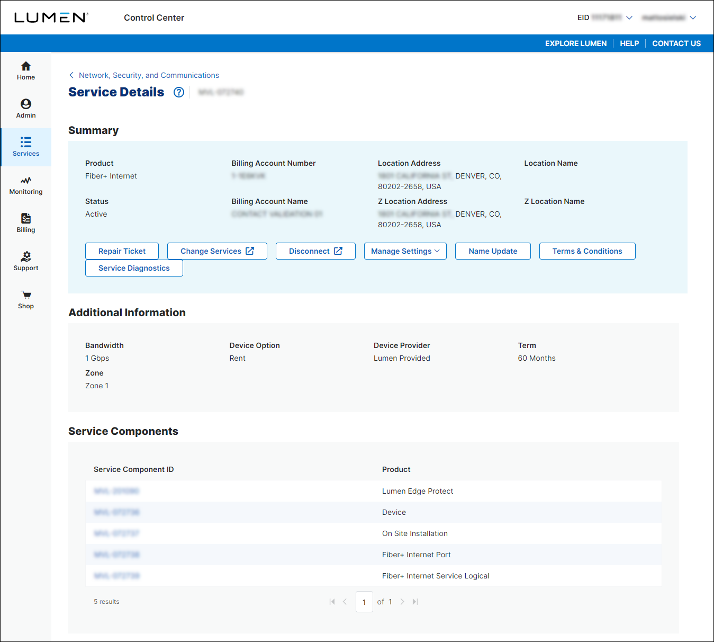The width and height of the screenshot is (714, 642).
Task: Click the Lumen logo
Action: point(51,17)
